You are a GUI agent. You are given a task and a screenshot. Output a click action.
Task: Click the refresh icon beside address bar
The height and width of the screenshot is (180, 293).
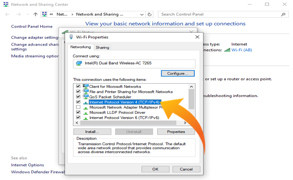[x=150, y=14]
